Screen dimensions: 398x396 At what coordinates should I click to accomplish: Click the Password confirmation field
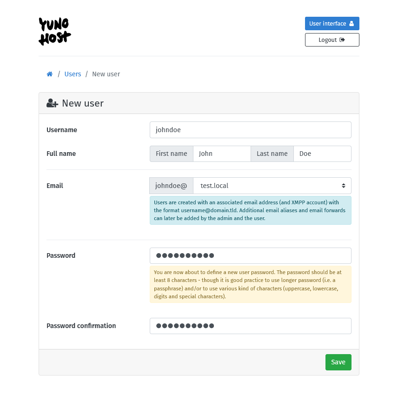250,326
